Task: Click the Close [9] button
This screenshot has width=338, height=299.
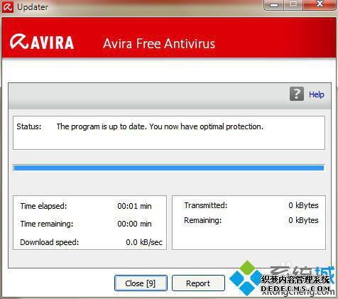Action: (x=141, y=283)
